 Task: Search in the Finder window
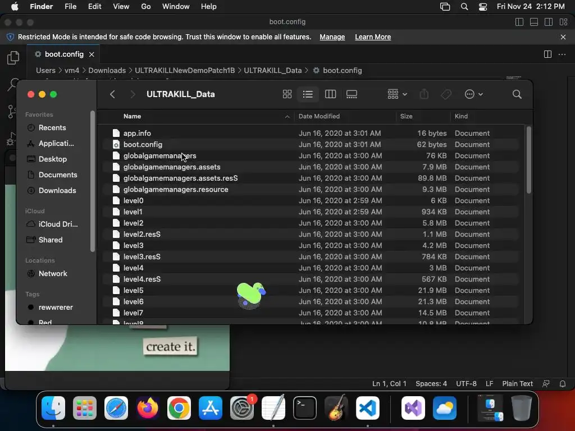[517, 94]
